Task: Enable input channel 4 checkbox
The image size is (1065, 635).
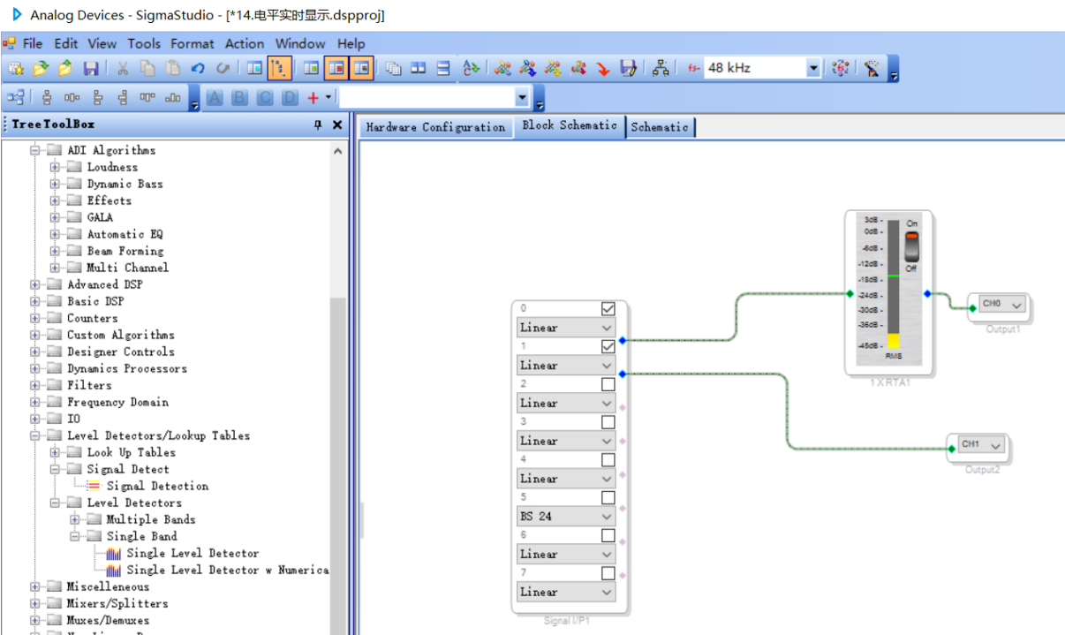Action: click(608, 460)
